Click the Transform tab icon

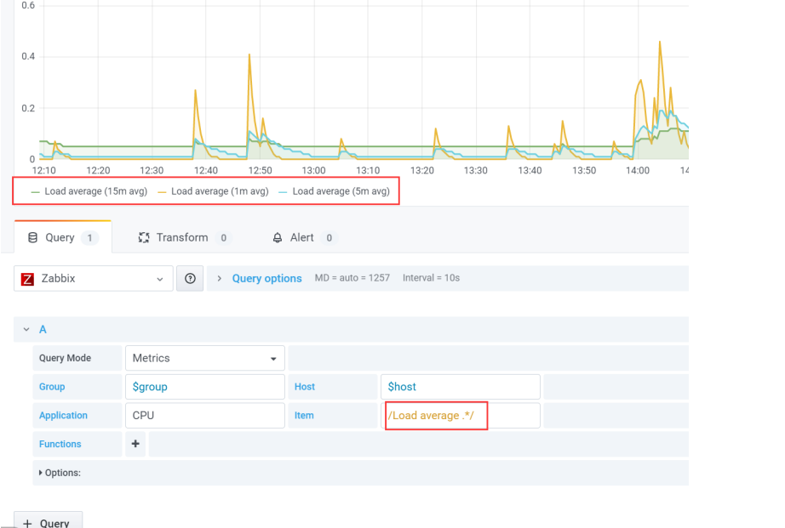pos(144,237)
